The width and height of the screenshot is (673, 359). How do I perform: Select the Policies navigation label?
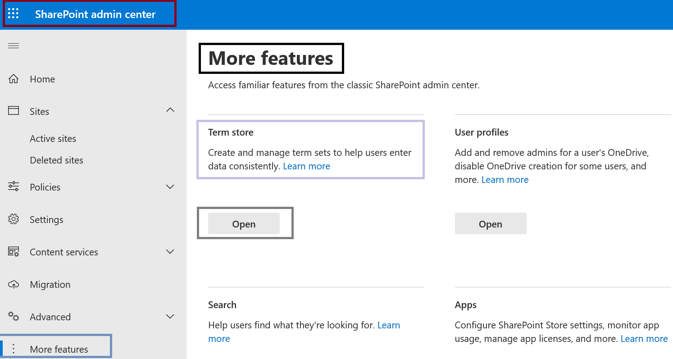(45, 187)
